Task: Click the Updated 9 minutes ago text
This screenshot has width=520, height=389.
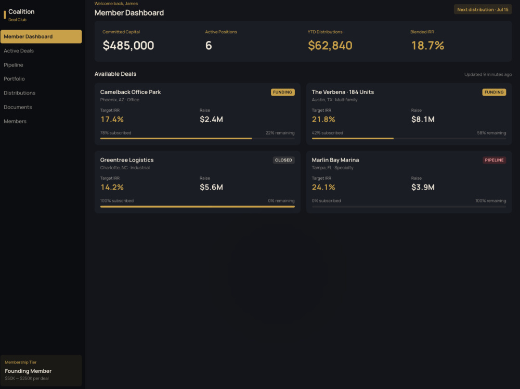Action: click(x=488, y=75)
